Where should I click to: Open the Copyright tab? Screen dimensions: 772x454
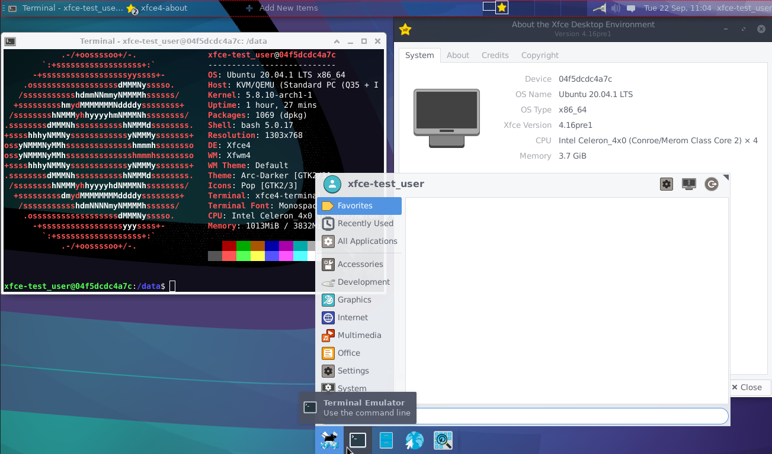(540, 55)
